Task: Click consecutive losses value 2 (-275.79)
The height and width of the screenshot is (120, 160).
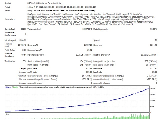Action: point(152,76)
